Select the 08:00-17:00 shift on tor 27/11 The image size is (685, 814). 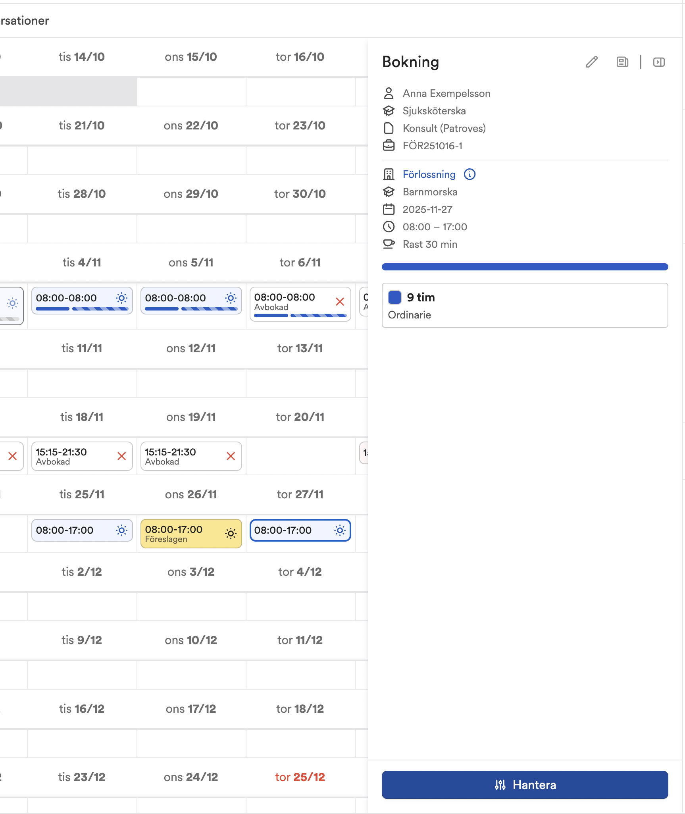coord(300,530)
